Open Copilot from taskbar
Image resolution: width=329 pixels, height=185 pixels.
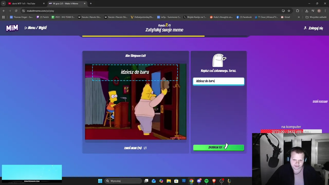(161, 181)
